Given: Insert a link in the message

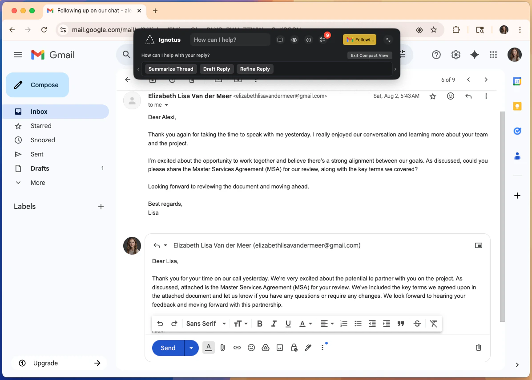Looking at the screenshot, I should pyautogui.click(x=237, y=348).
